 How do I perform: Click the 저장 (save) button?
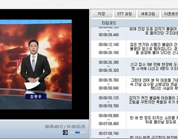pos(102,14)
